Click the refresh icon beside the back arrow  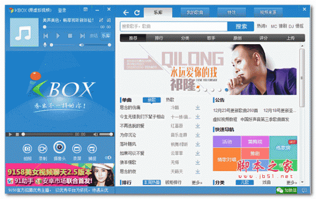point(137,13)
